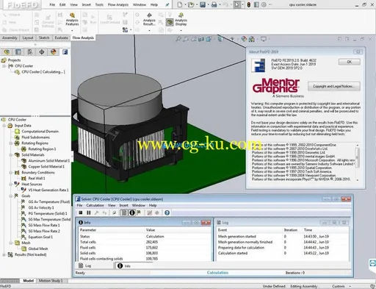
Task: Open Analysis Display in the ribbon
Action: (181, 19)
